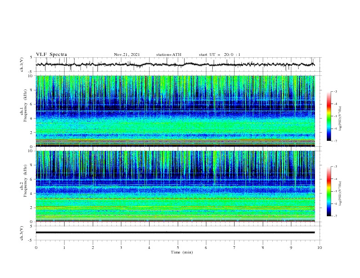Click the ch.1 PSD color scale bar
Screen dimensions: 360x278
329,116
